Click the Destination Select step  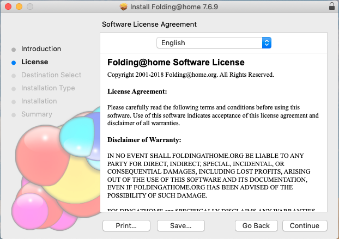pyautogui.click(x=51, y=75)
